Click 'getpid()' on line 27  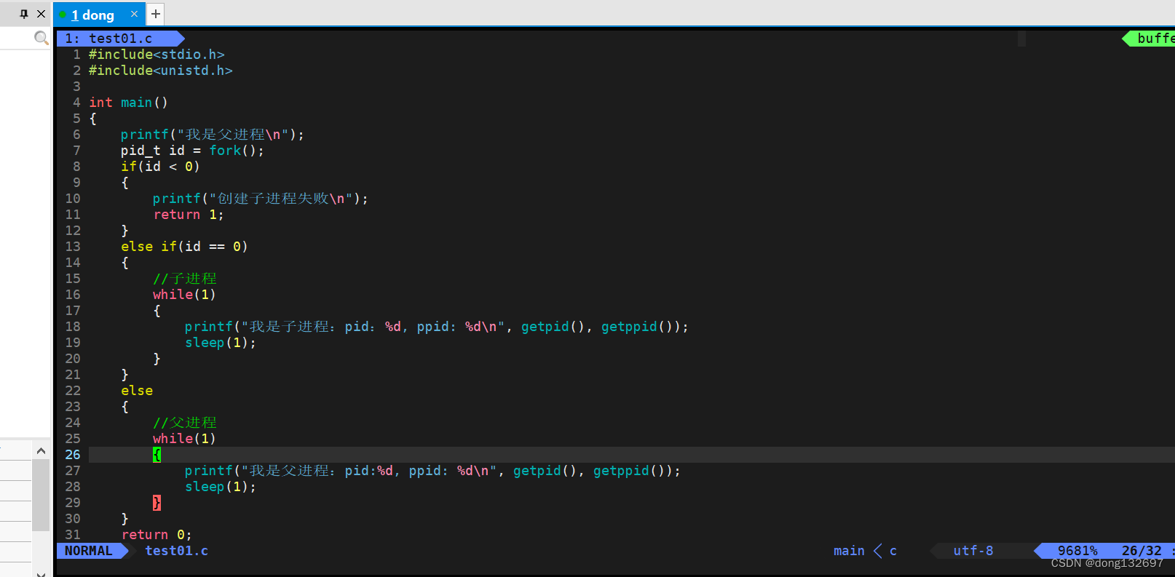point(545,471)
